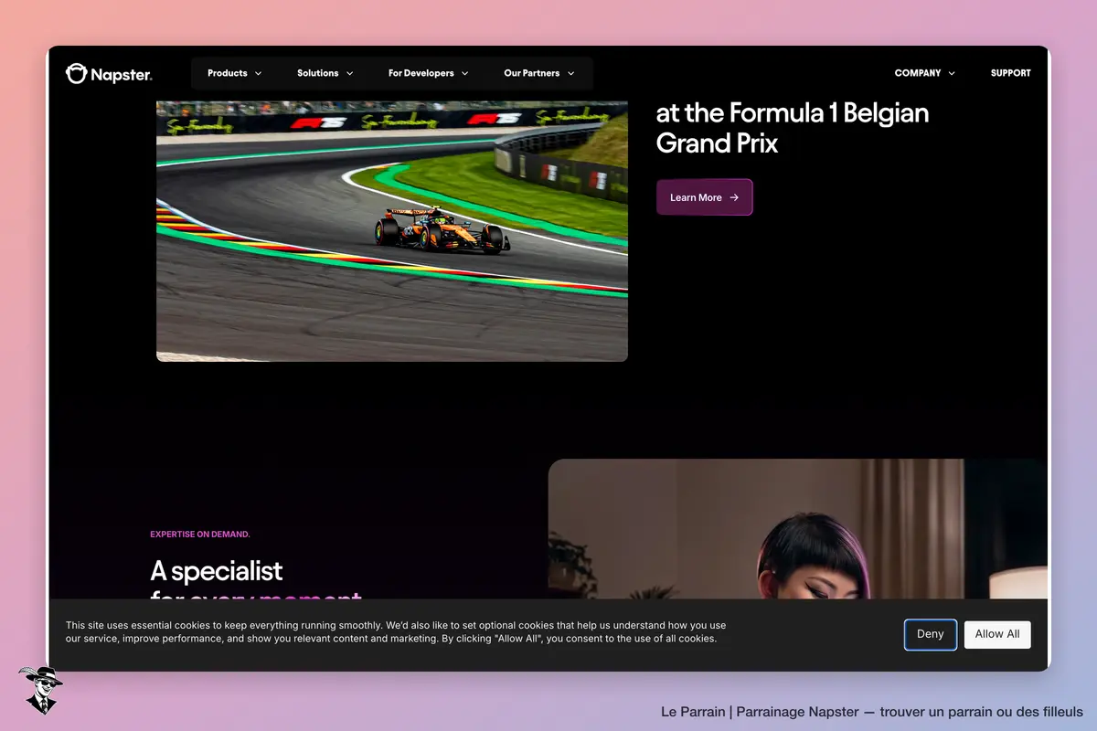Click the purple-haired woman photo

point(797,529)
